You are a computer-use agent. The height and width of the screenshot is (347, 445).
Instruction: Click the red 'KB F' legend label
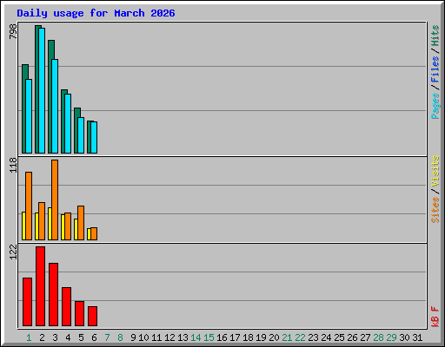[435, 317]
